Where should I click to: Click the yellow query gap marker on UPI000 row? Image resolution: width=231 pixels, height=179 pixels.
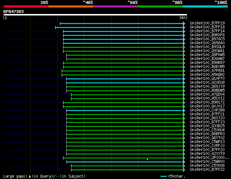coord(147,159)
